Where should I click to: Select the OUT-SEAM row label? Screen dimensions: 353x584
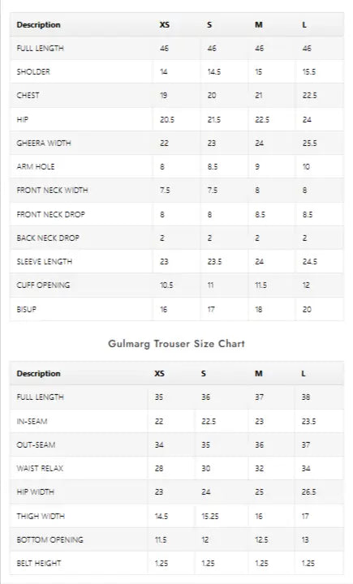coord(36,444)
